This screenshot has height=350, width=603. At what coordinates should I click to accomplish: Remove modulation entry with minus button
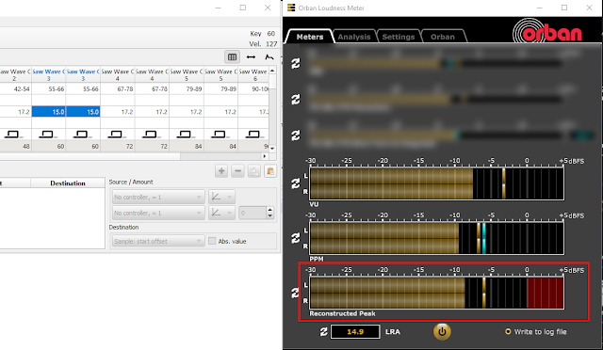(238, 171)
